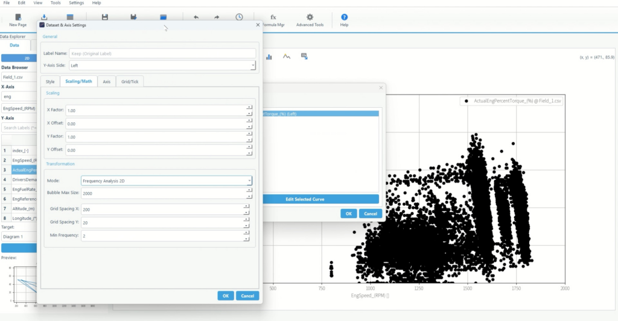The image size is (618, 321).
Task: Click Cancel in Dataset & Axis Settings
Action: pyautogui.click(x=247, y=296)
